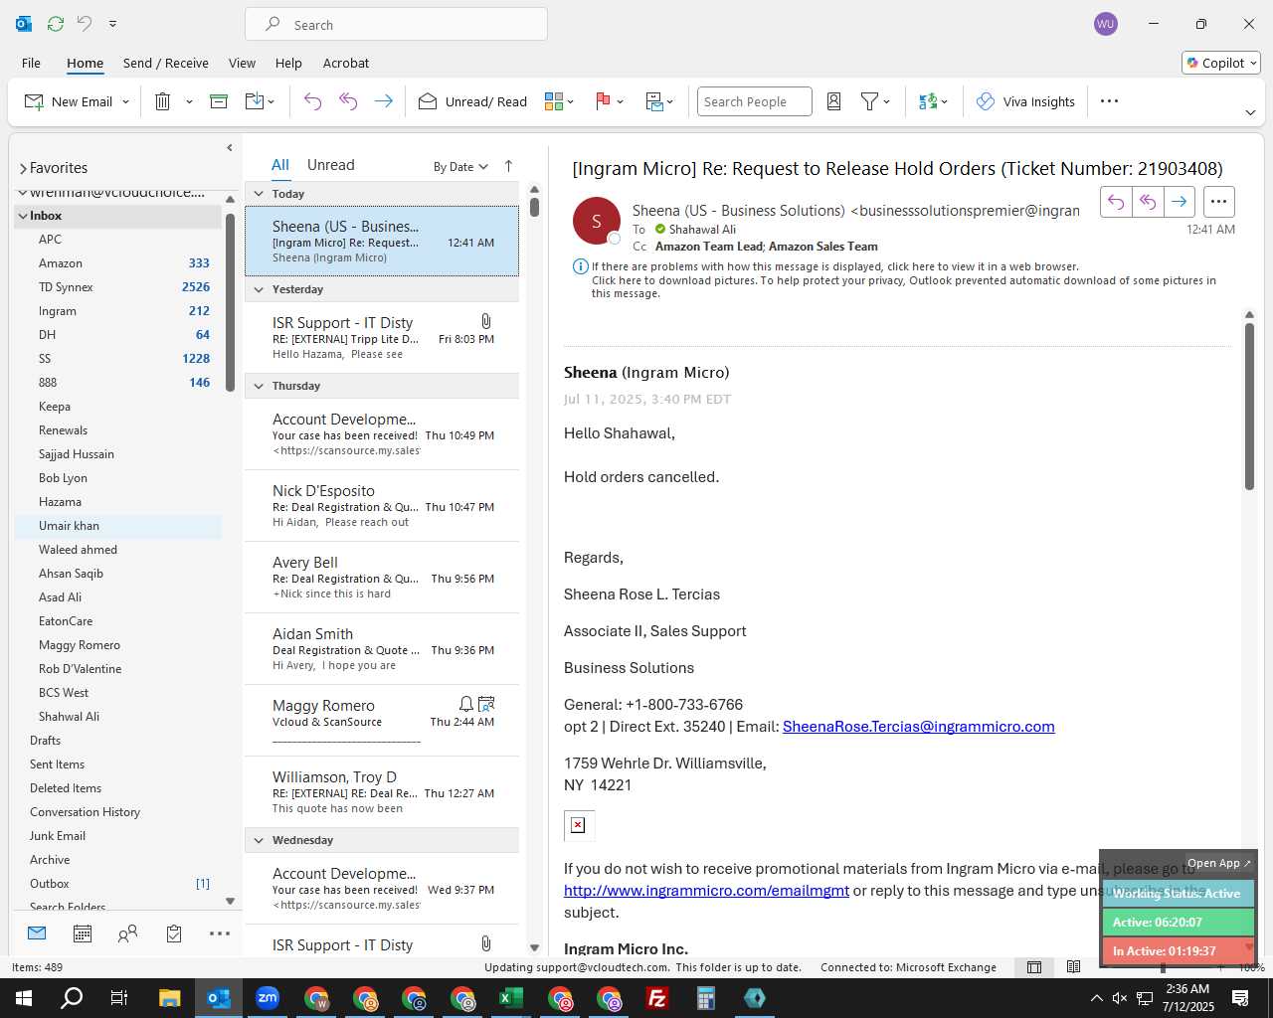The width and height of the screenshot is (1273, 1018).
Task: Switch to Reading view in status bar
Action: (x=1073, y=967)
